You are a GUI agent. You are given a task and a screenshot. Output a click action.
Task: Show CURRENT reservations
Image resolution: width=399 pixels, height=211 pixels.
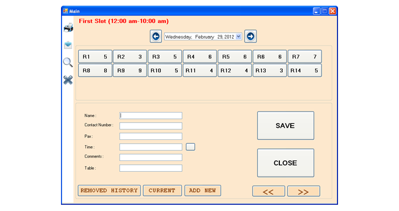tap(162, 191)
